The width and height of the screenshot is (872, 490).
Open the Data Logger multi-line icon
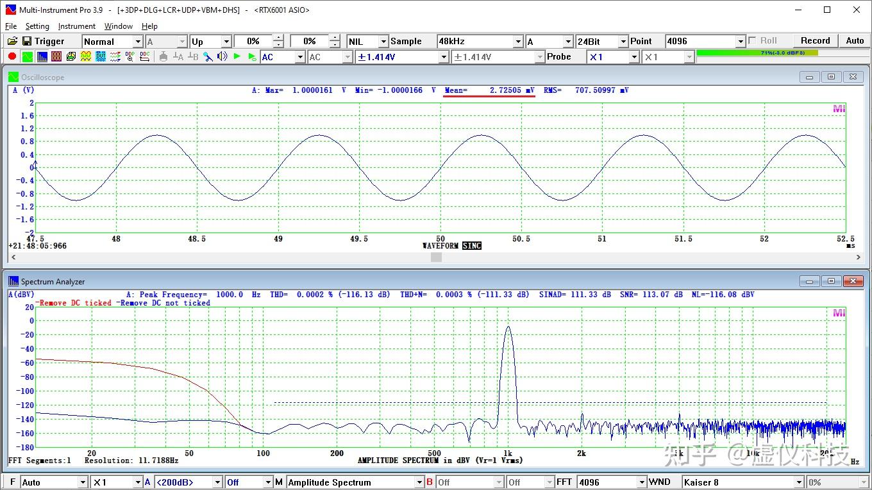(x=115, y=56)
